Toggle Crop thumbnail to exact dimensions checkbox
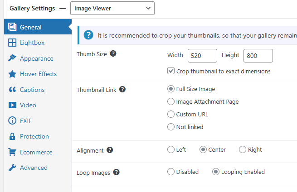297x192 pixels. tap(171, 71)
